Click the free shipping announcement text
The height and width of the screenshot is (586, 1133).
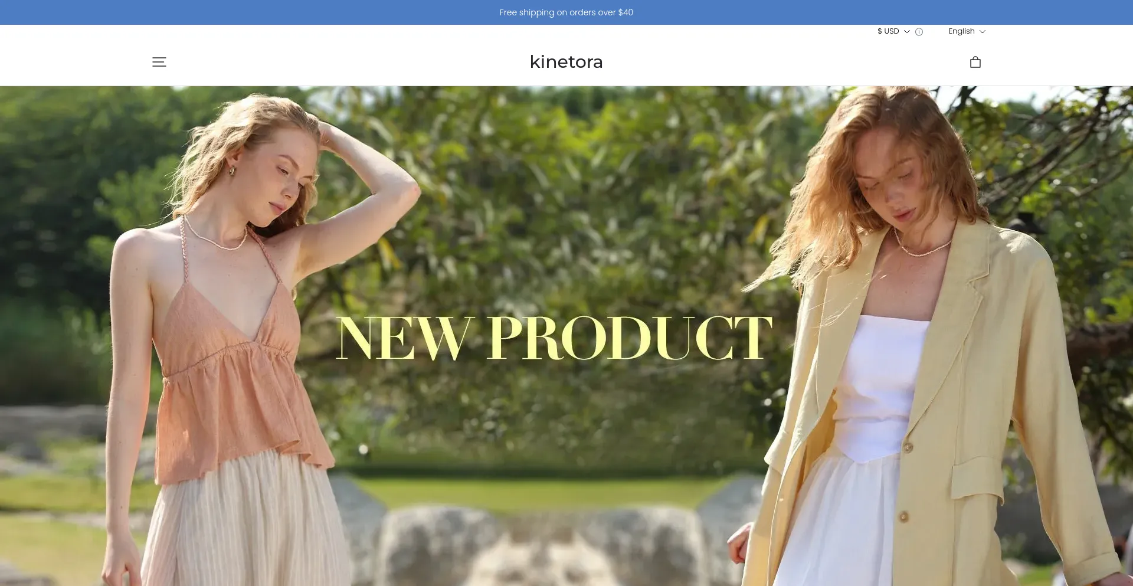(x=566, y=12)
